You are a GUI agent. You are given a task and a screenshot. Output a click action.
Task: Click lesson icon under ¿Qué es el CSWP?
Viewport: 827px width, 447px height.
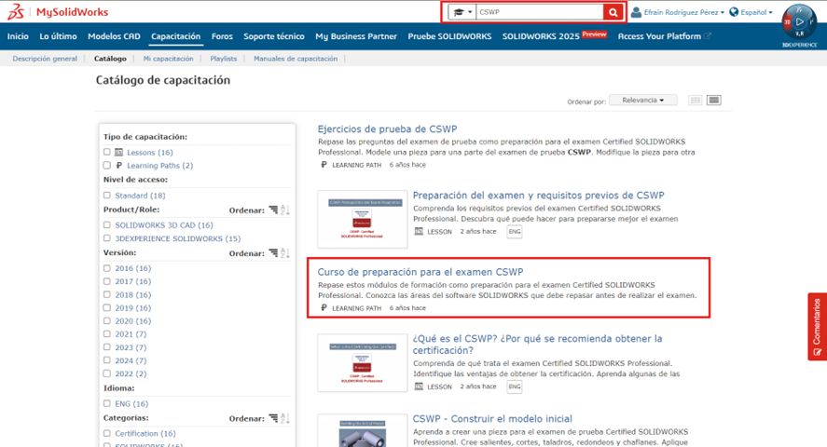[x=419, y=386]
